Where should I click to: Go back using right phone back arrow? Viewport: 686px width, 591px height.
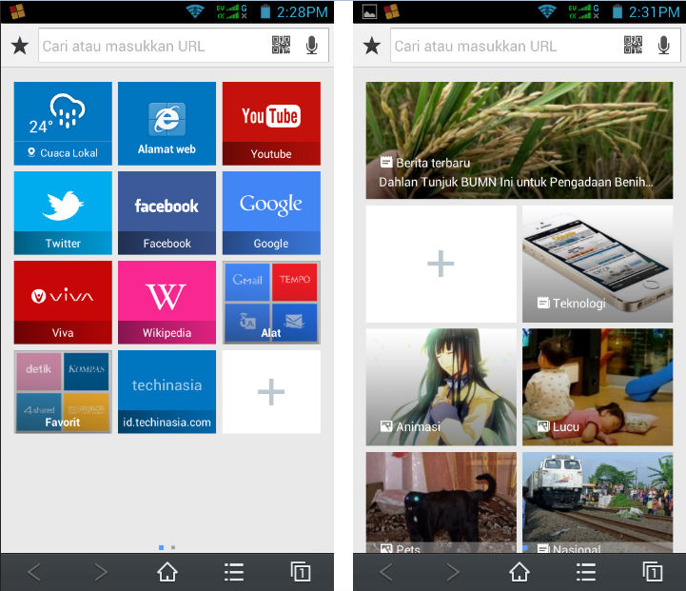(386, 572)
